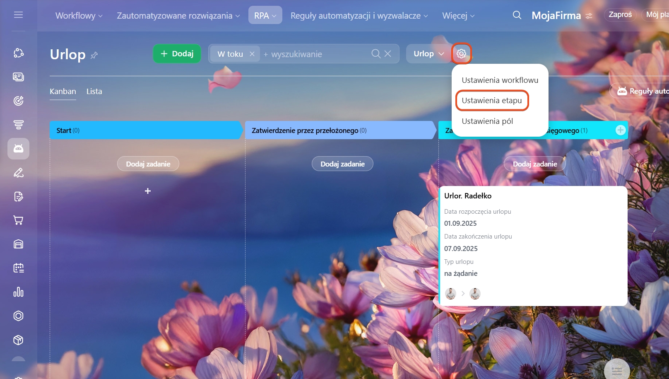Open the Więcej menu
This screenshot has width=669, height=379.
pos(458,16)
